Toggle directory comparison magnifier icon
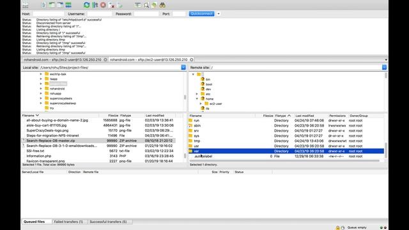The width and height of the screenshot is (409, 230). pos(146,5)
